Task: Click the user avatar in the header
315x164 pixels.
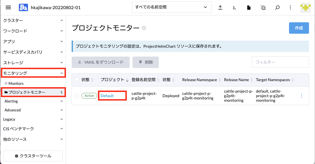Action: tap(305, 8)
